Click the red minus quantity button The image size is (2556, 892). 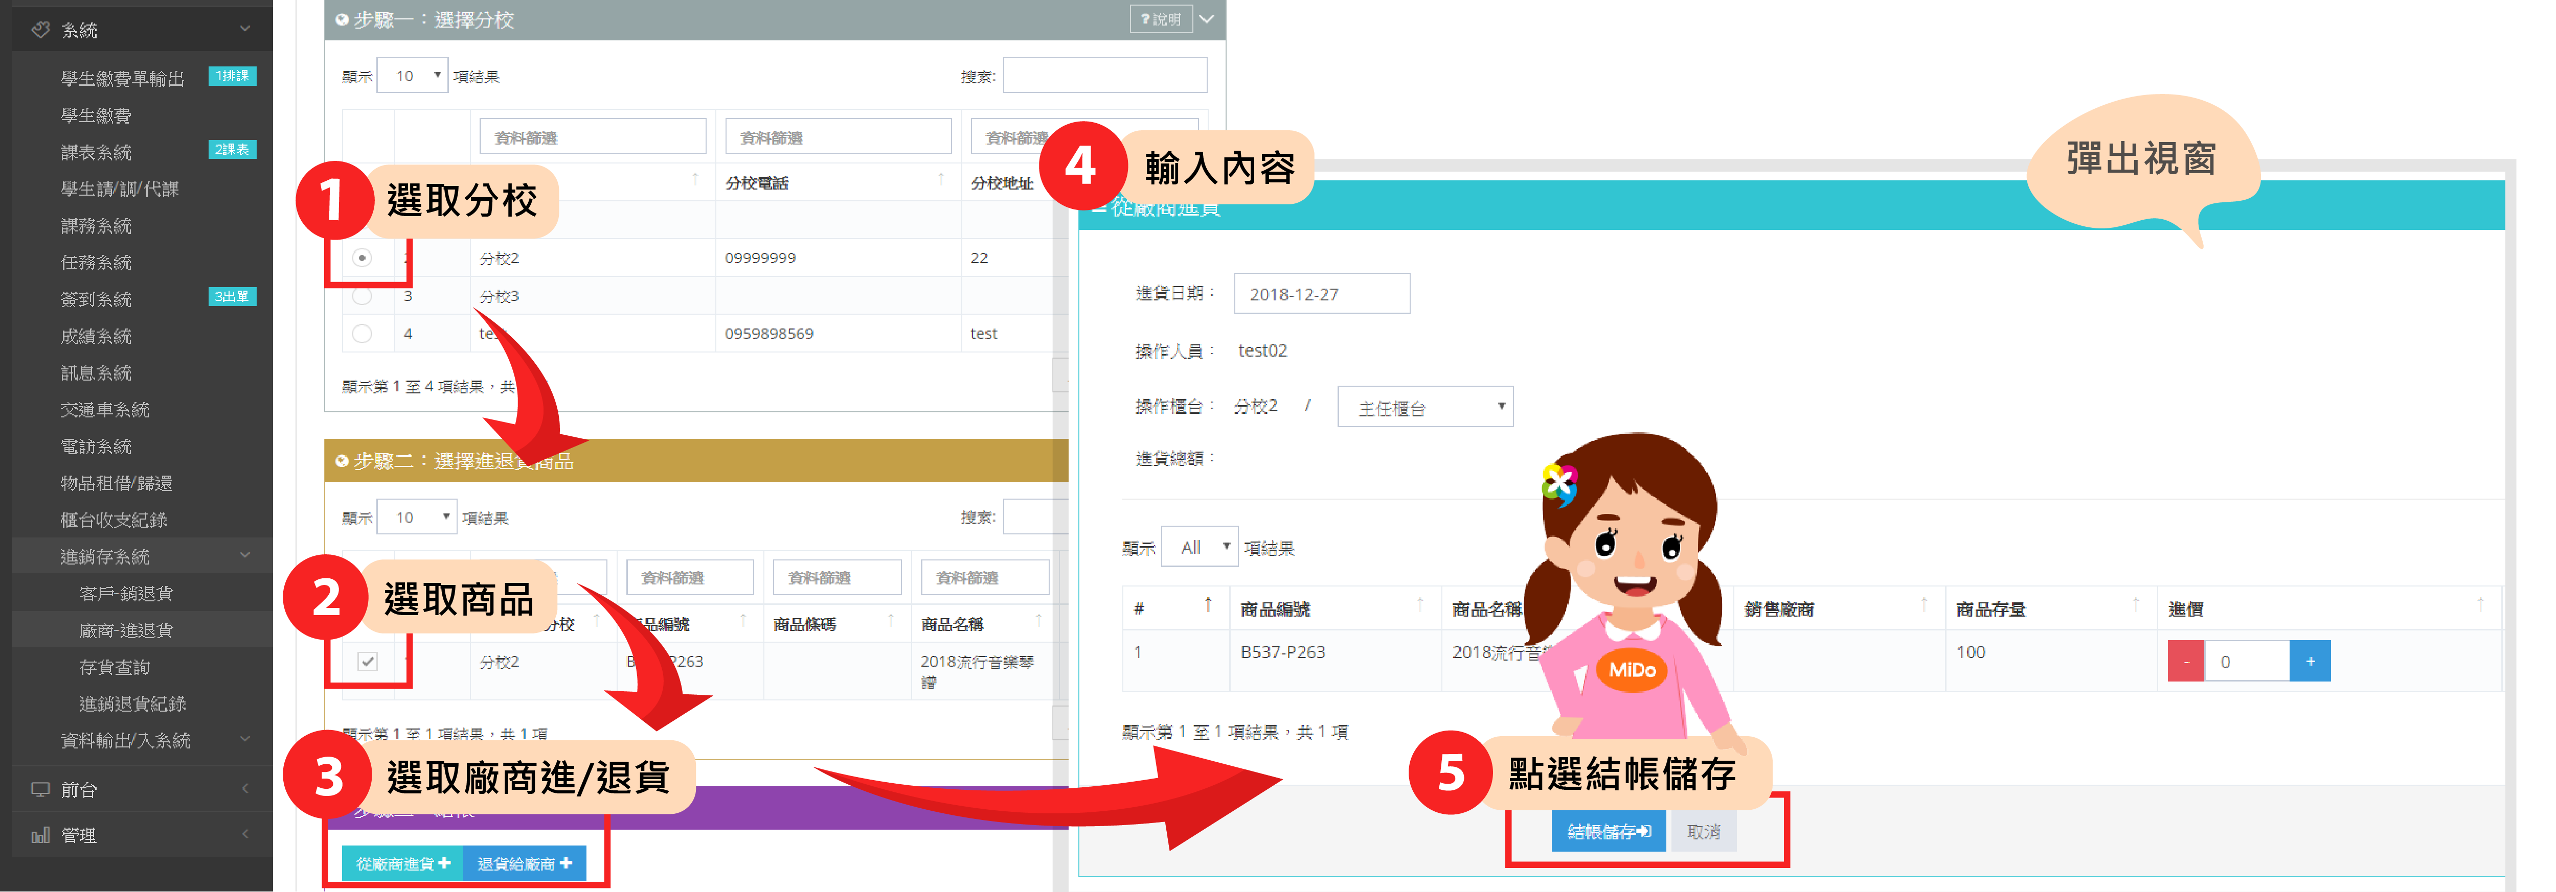[2185, 661]
